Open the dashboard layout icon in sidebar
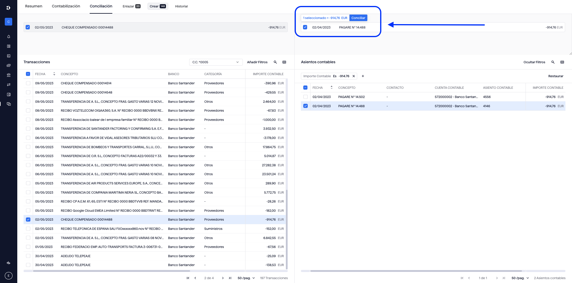Image resolution: width=572 pixels, height=283 pixels. 9,46
